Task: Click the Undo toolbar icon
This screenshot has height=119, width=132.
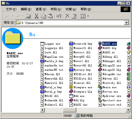Action: (x=59, y=16)
